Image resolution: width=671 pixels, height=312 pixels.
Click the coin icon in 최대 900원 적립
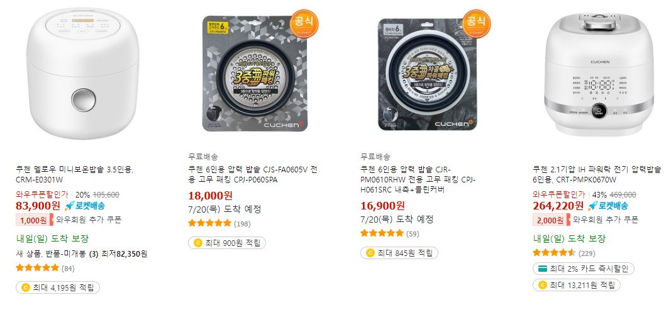click(197, 243)
